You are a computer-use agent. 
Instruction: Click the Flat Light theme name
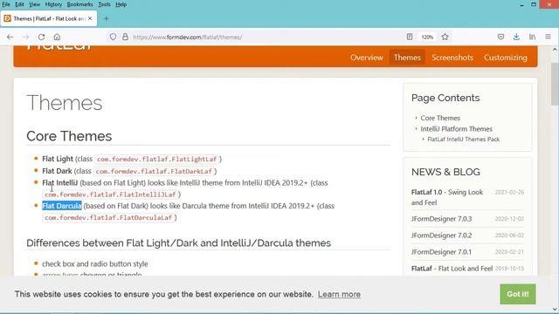(x=58, y=159)
